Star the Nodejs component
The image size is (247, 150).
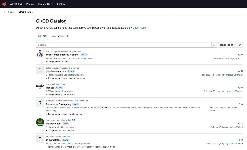point(239,88)
